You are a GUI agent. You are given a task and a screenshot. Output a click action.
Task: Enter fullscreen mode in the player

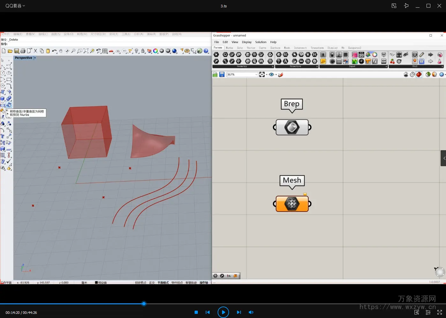(x=439, y=312)
